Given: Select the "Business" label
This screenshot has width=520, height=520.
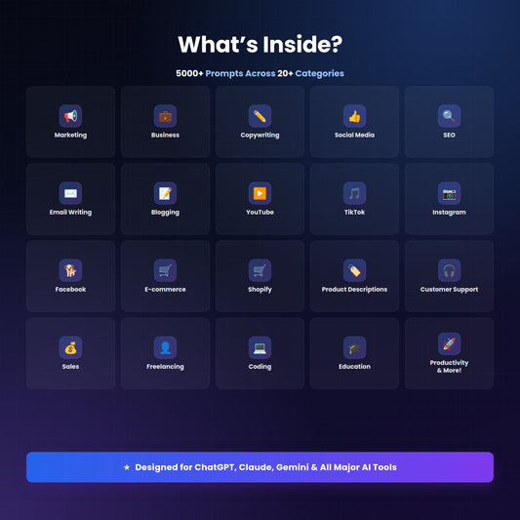Looking at the screenshot, I should [165, 135].
